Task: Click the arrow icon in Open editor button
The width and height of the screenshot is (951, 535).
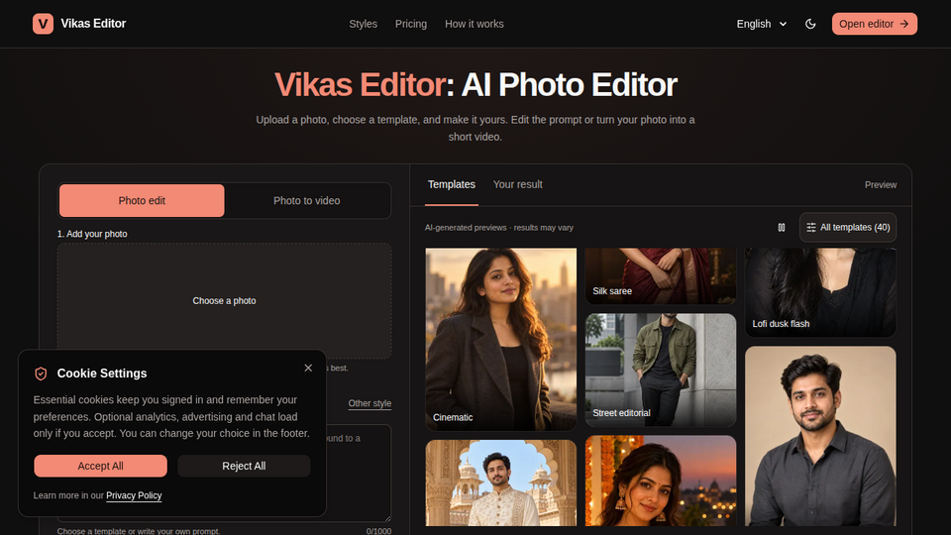Action: (x=904, y=24)
